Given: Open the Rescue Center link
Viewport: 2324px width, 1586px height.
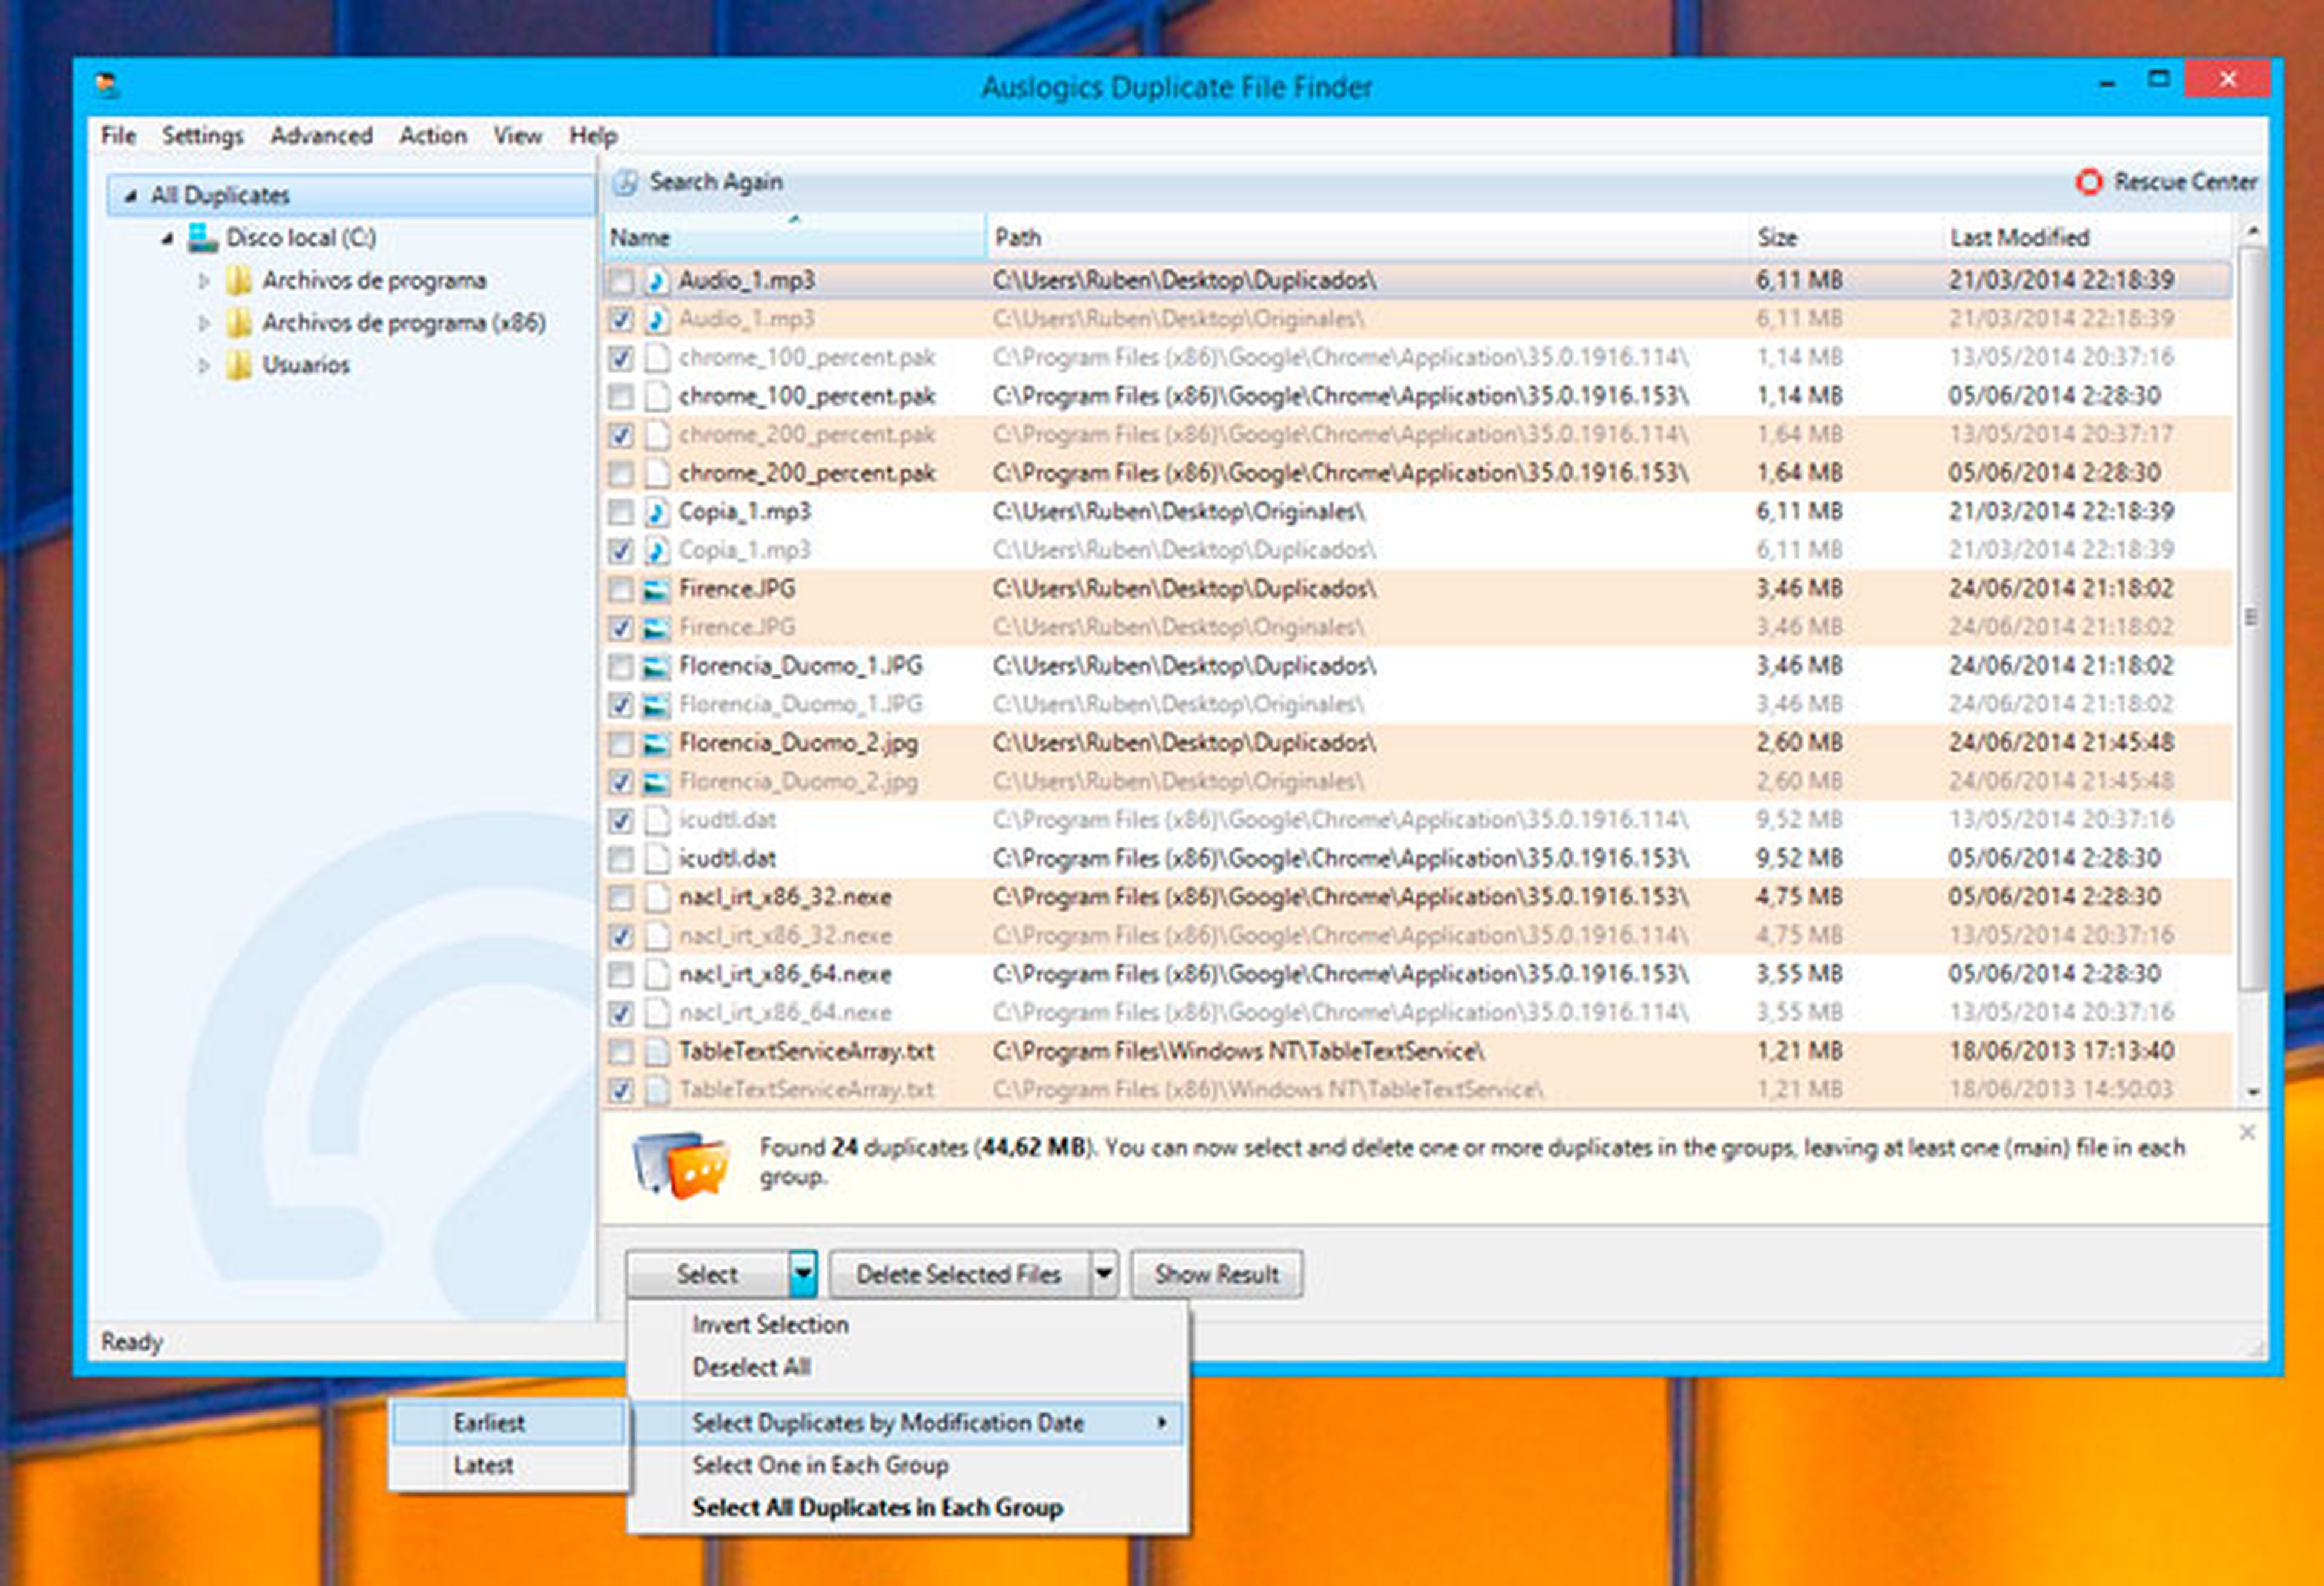Looking at the screenshot, I should [2185, 182].
